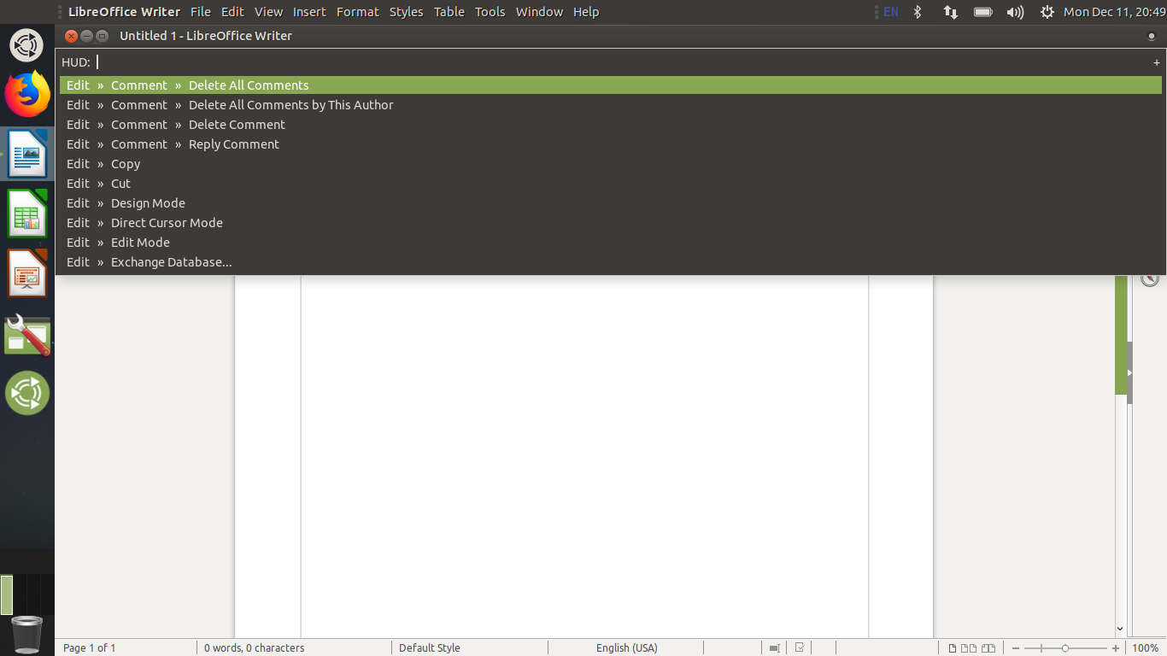The height and width of the screenshot is (656, 1167).
Task: Click the green Ubuntu circle launcher icon
Action: click(27, 393)
